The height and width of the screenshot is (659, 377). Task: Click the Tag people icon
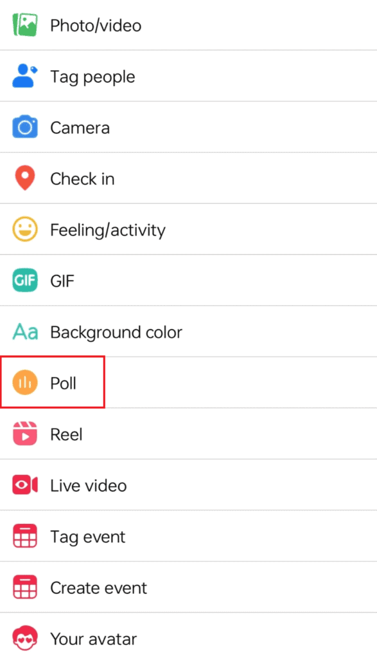(24, 77)
